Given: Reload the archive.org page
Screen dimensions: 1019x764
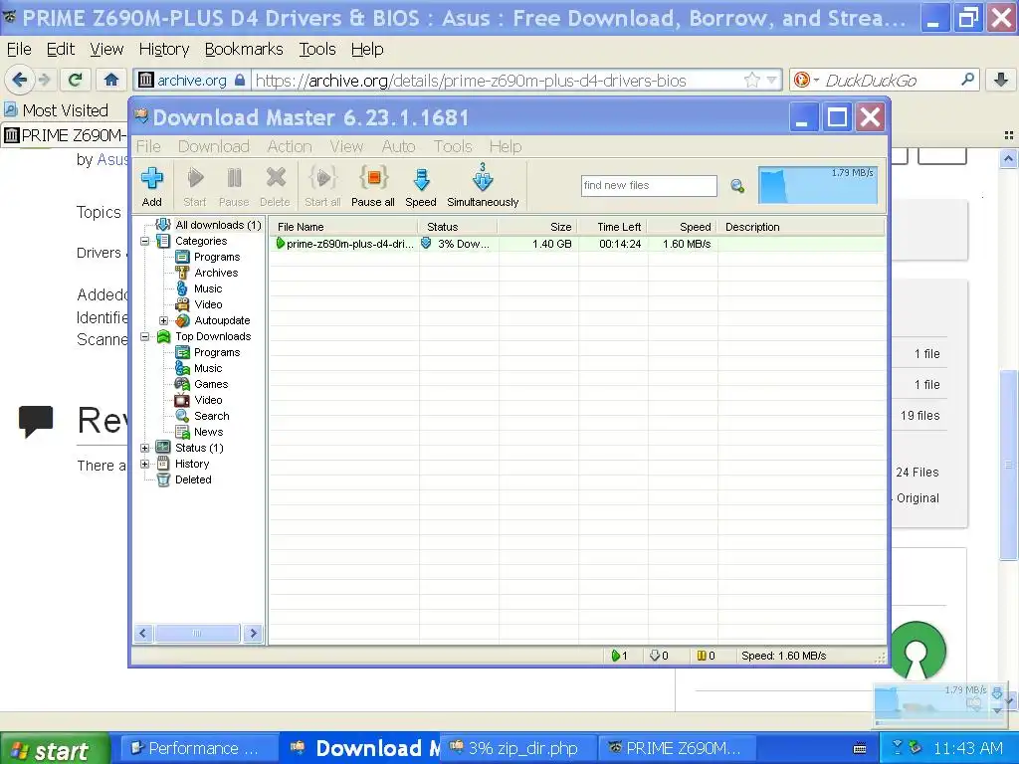Looking at the screenshot, I should point(76,80).
